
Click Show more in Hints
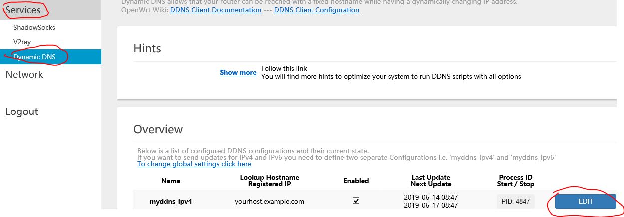pyautogui.click(x=238, y=72)
